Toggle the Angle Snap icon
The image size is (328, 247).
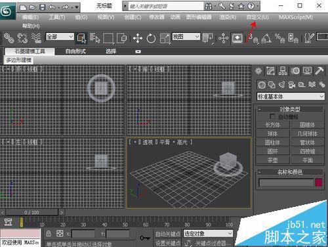[x=266, y=38]
